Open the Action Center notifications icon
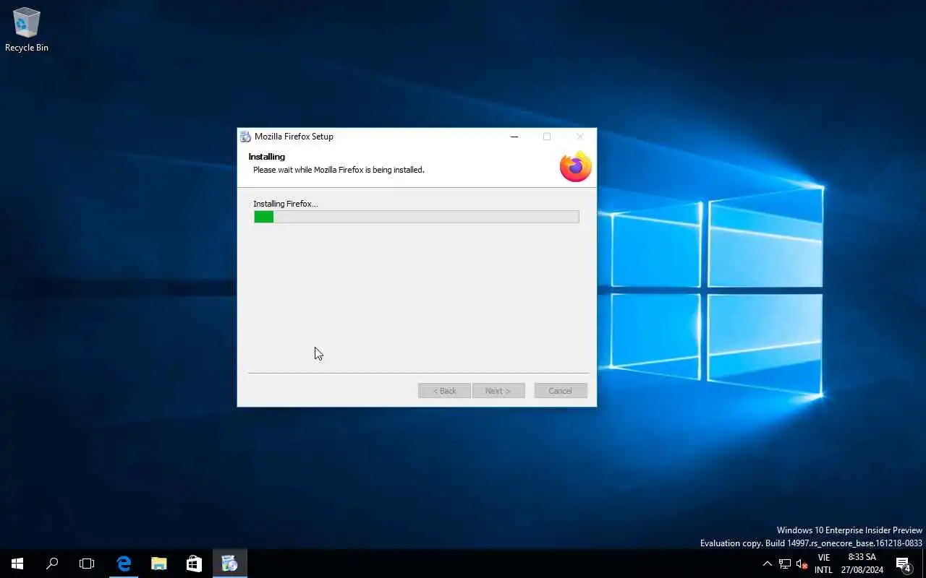This screenshot has width=926, height=578. pos(903,564)
